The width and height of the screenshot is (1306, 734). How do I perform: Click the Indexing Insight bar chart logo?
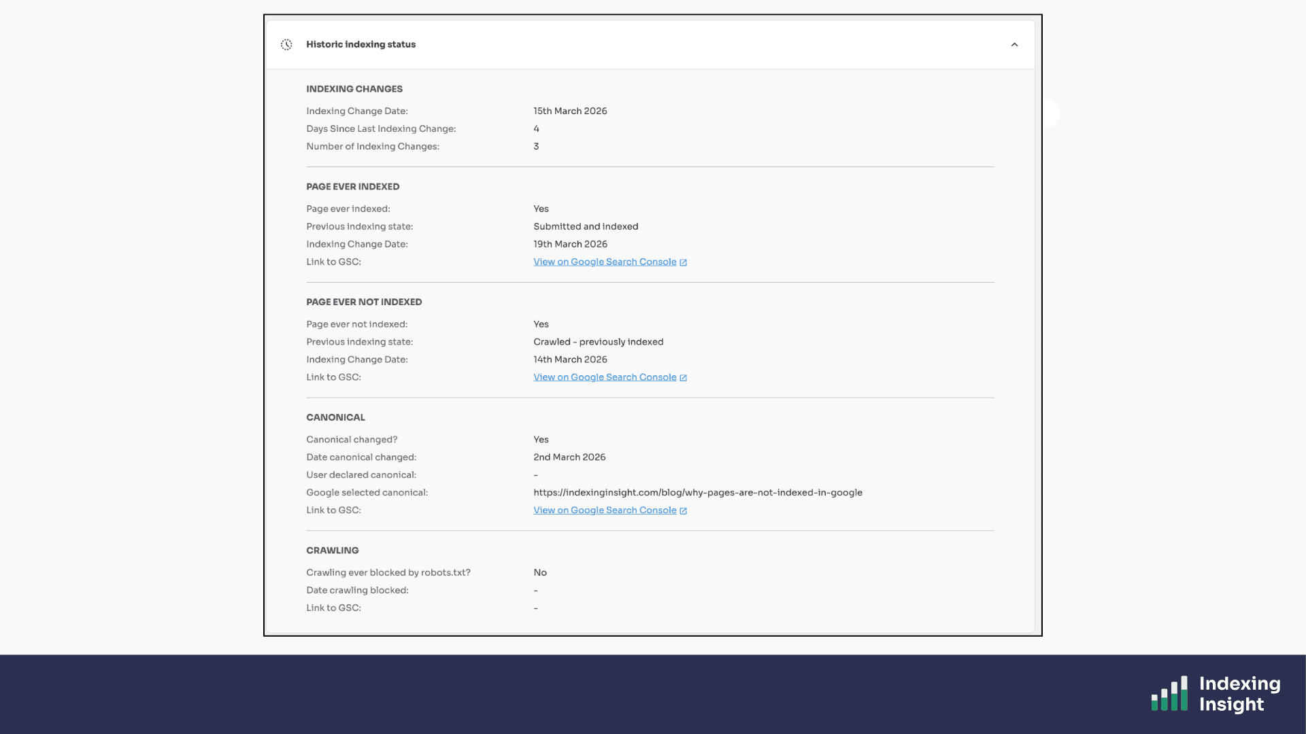(x=1169, y=694)
